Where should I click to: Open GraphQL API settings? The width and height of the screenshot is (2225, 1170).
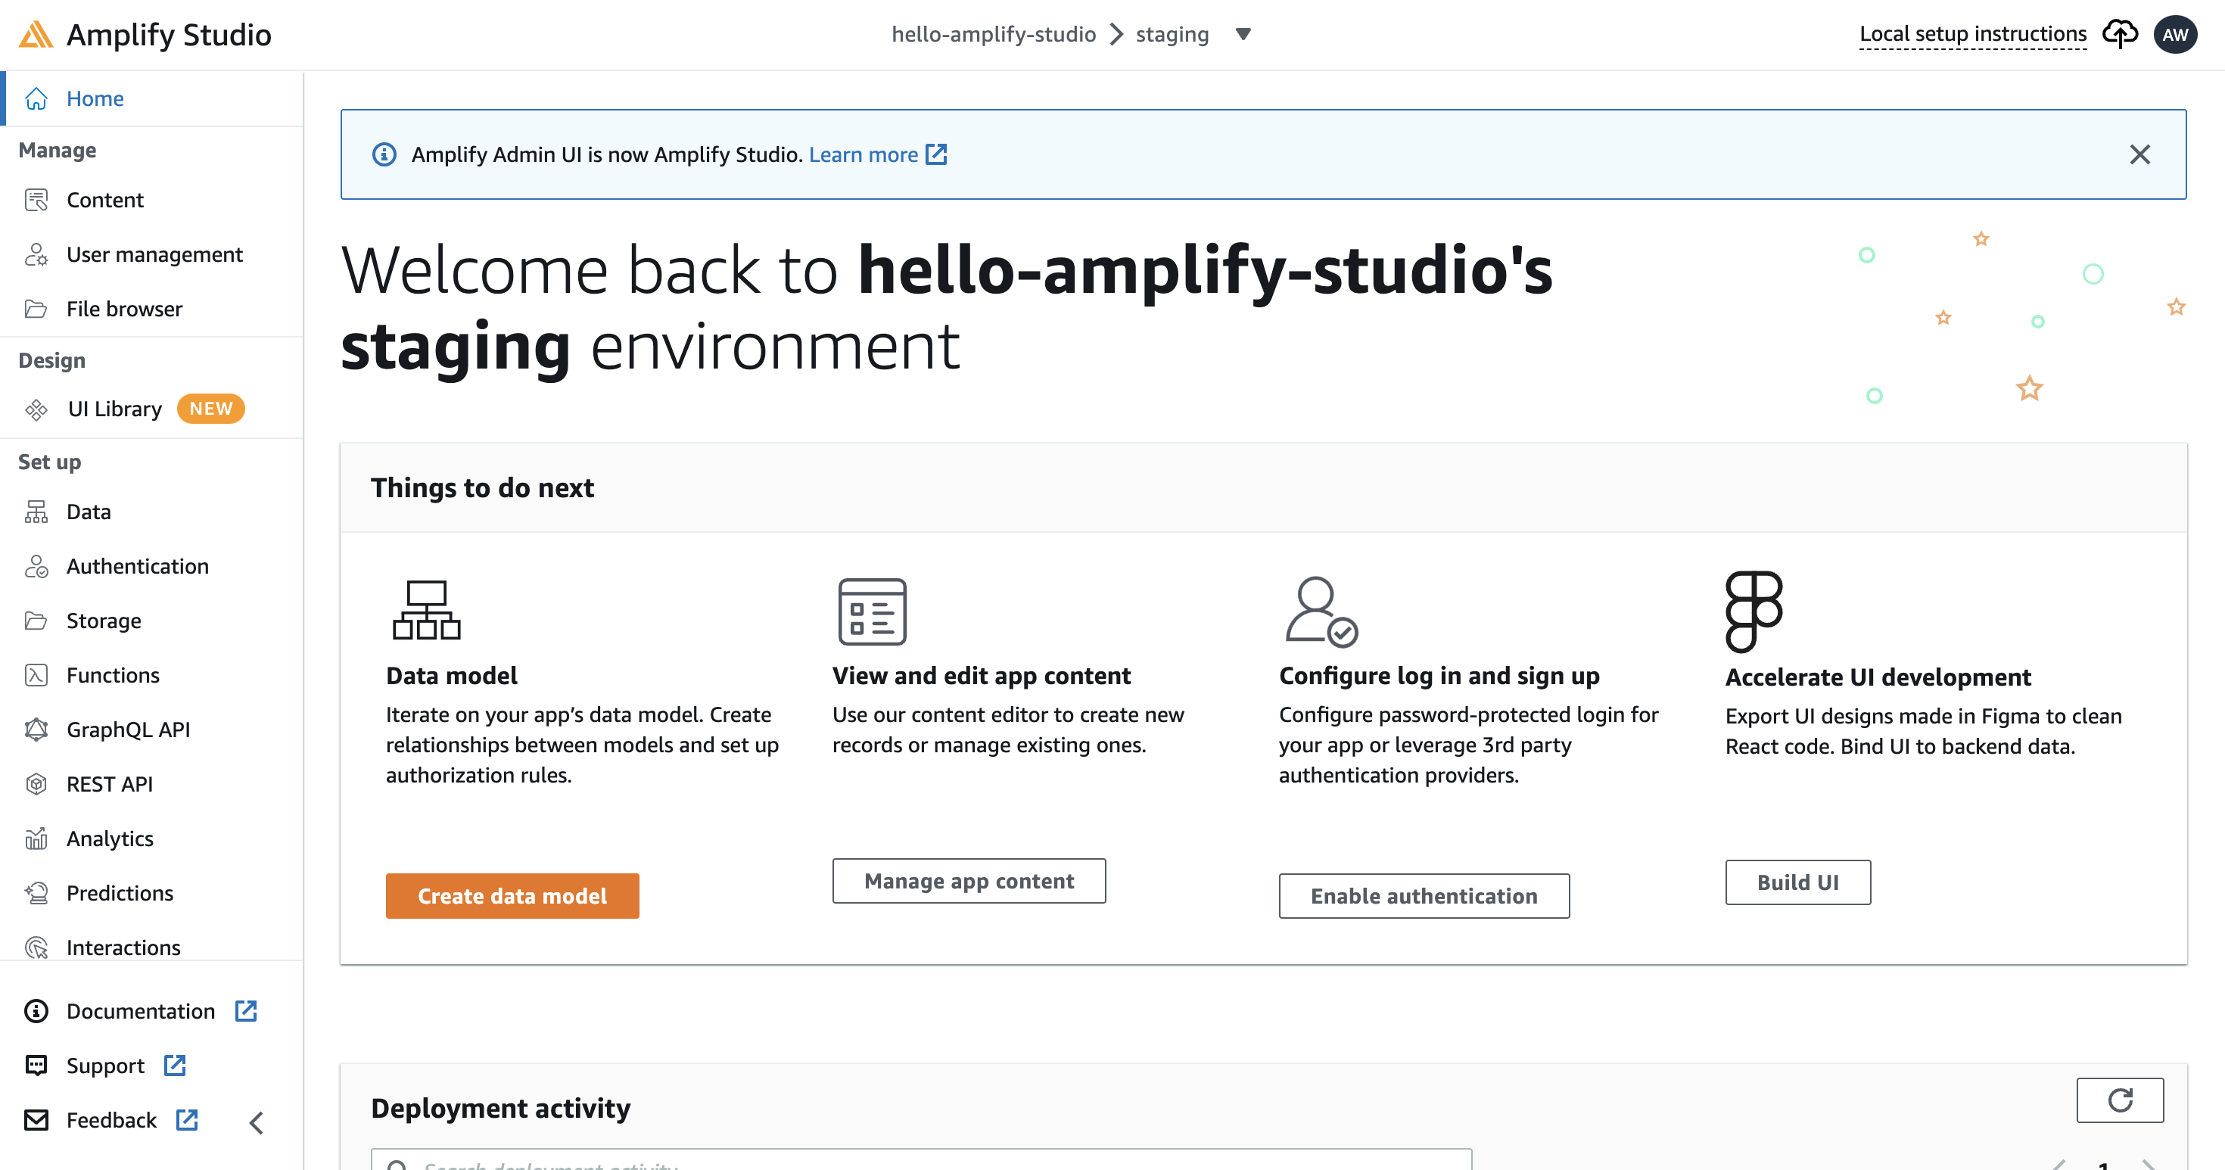coord(128,729)
